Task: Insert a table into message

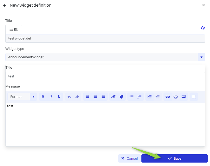Action: click(194, 97)
